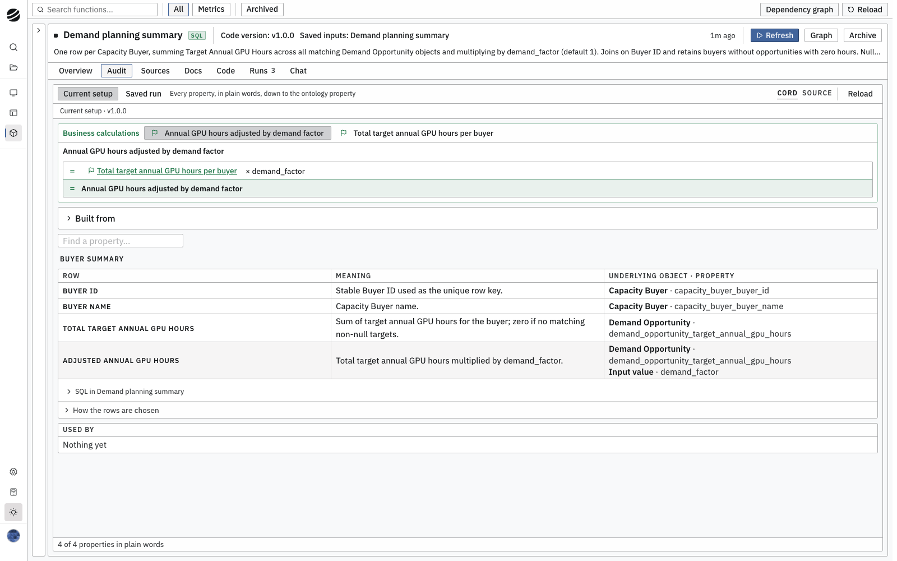Open settings gear icon in sidebar
Screen dimensions: 897x561
click(x=13, y=472)
